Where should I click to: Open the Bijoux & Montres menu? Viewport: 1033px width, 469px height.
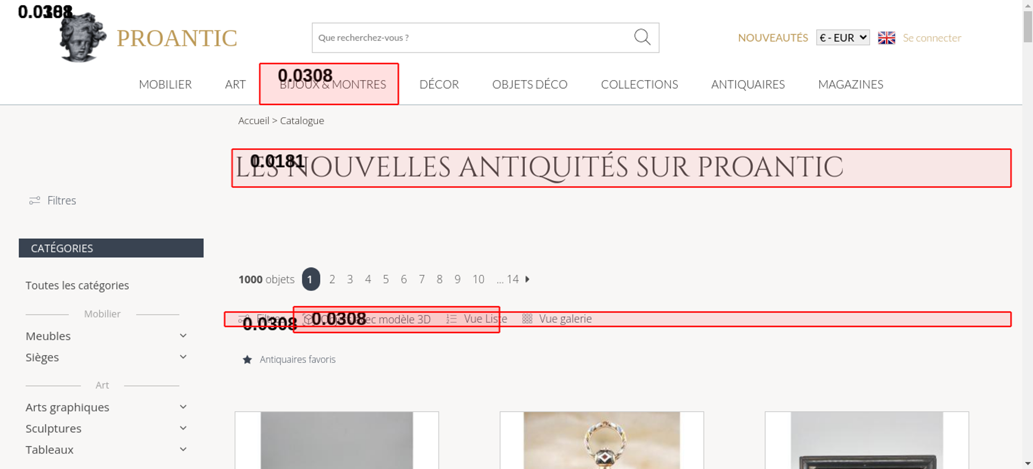pyautogui.click(x=333, y=85)
